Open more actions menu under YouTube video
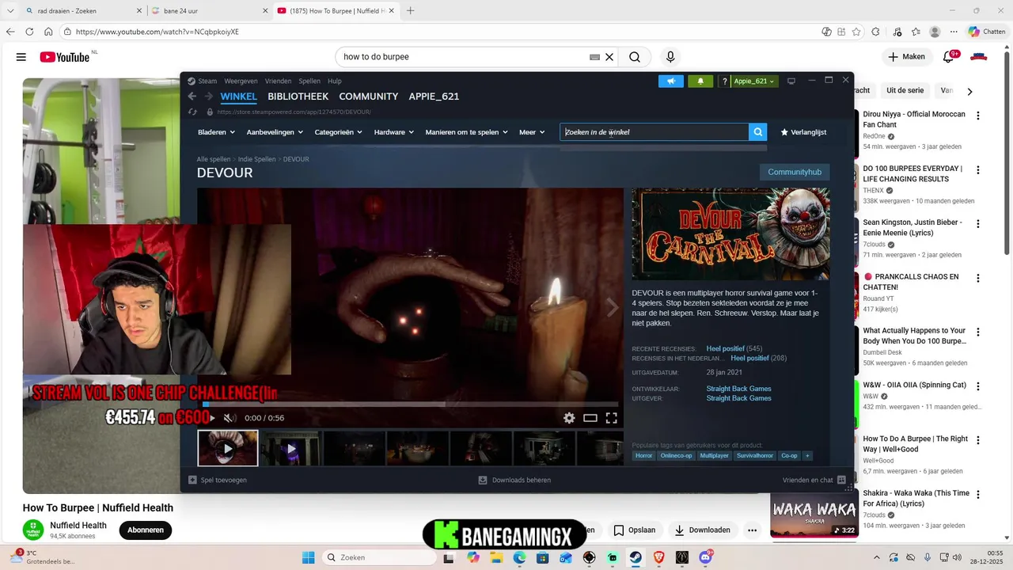Image resolution: width=1013 pixels, height=570 pixels. point(753,530)
